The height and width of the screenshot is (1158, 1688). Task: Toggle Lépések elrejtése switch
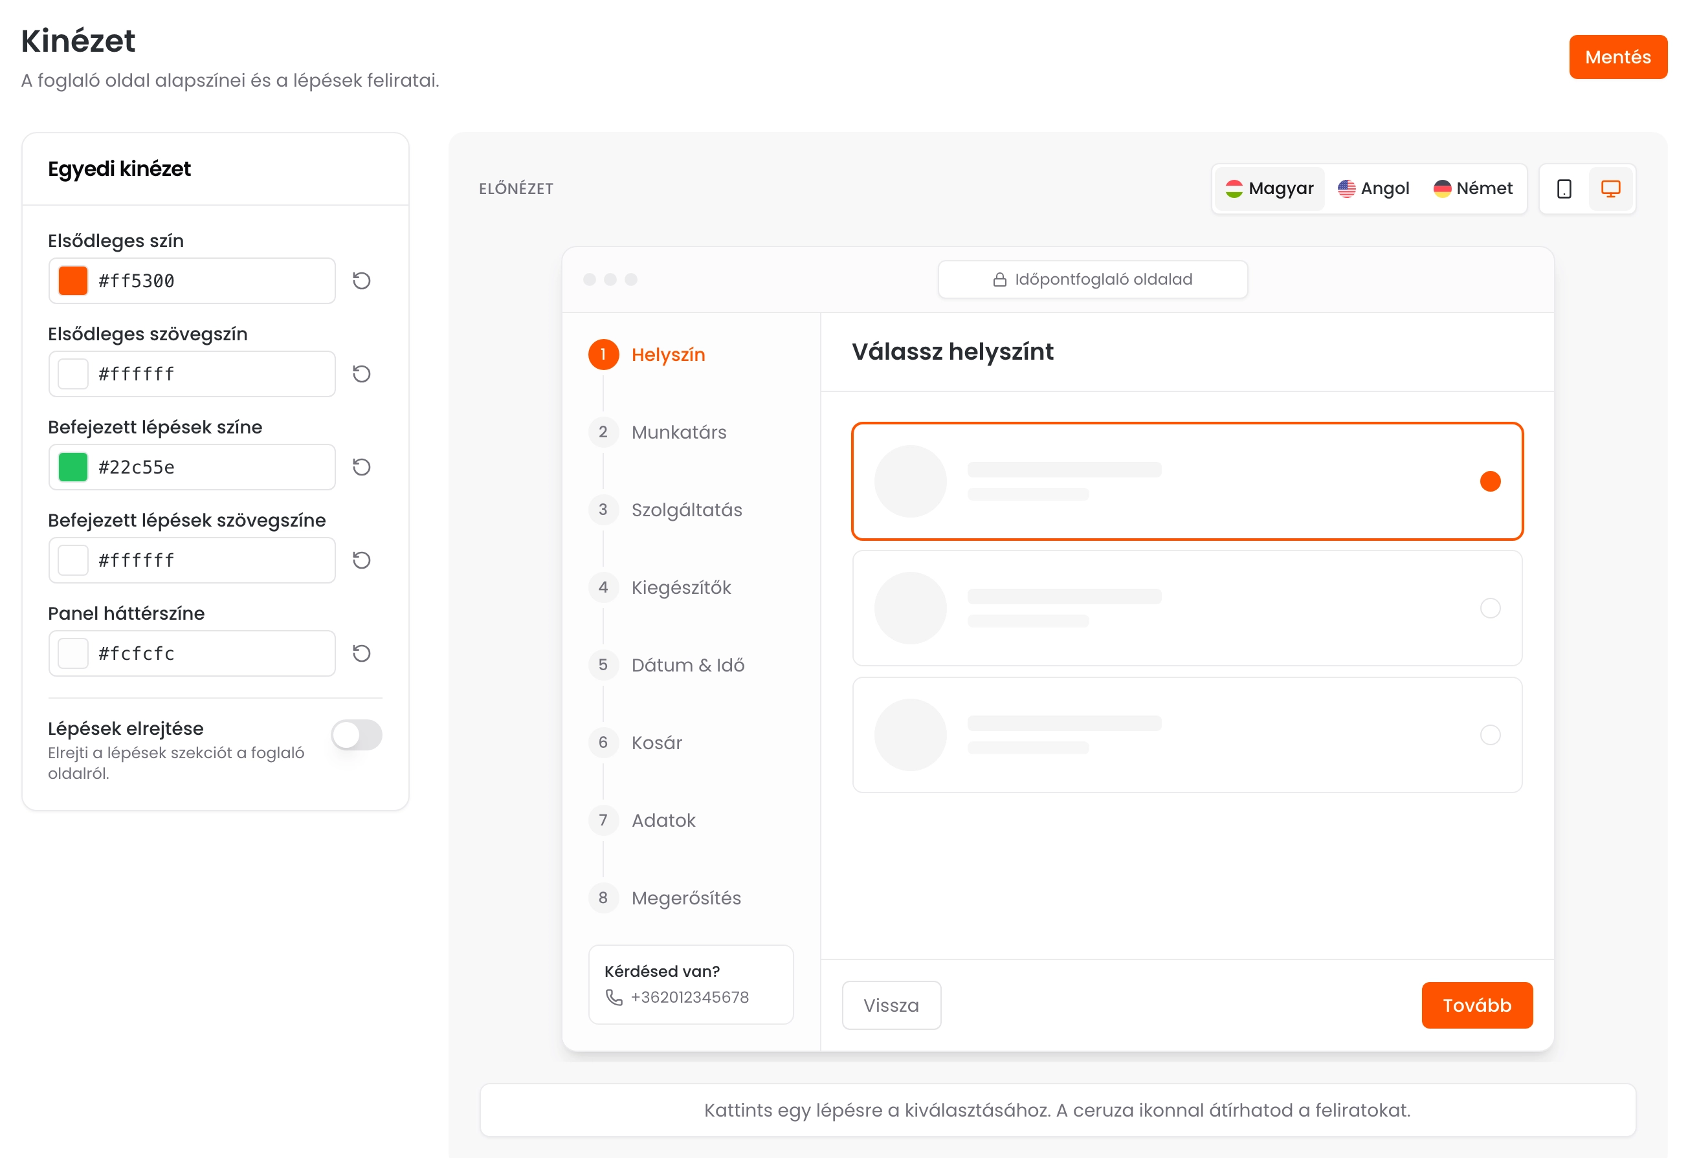(x=357, y=735)
